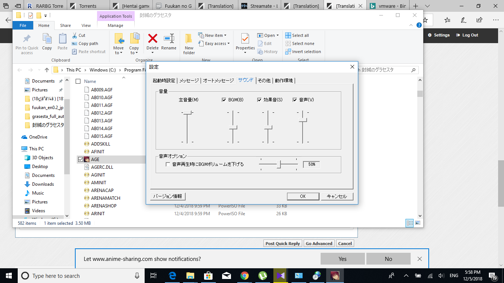
Task: Launch Google Chrome from the taskbar
Action: 244,276
